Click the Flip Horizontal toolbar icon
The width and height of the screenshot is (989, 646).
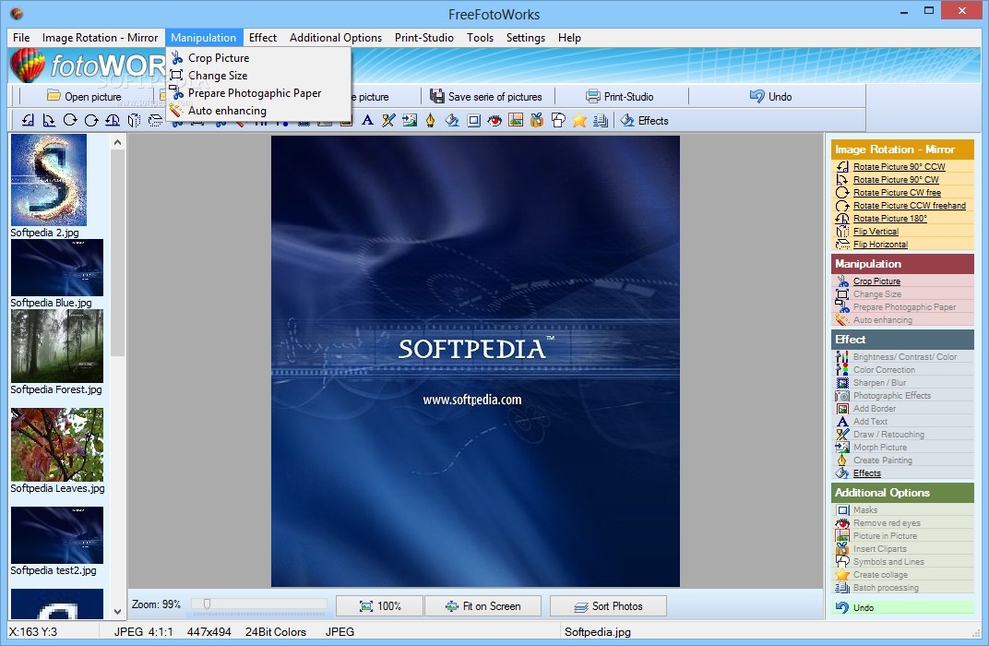(x=155, y=120)
